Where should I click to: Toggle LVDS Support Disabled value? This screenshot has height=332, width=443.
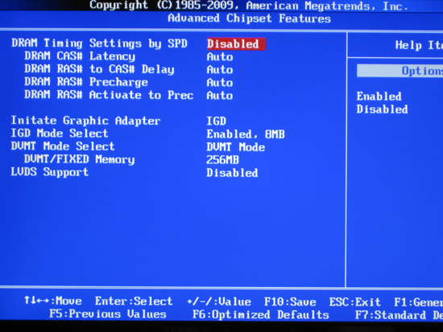point(232,173)
